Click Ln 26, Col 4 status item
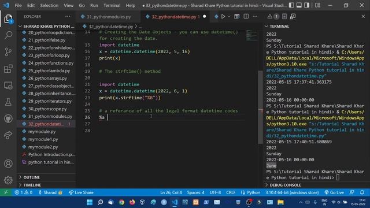This screenshot has height=208, width=370. coord(171,192)
